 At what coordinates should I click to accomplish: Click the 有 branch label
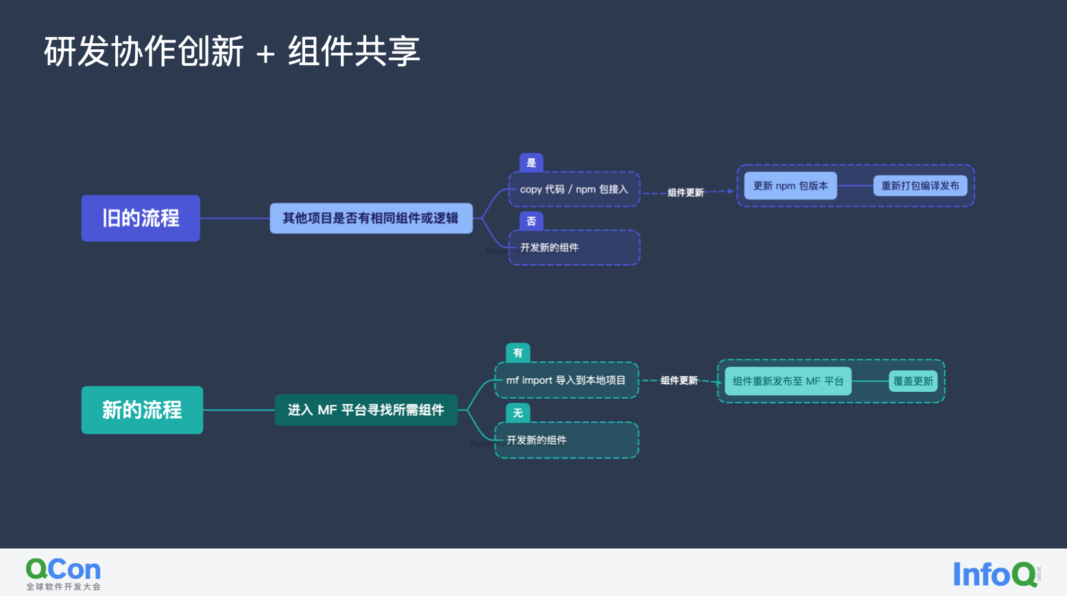pos(518,353)
